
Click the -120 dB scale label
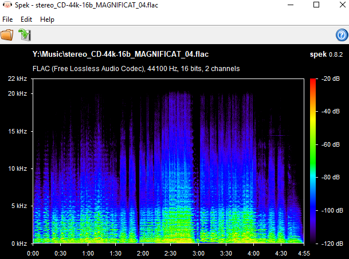[332, 244]
